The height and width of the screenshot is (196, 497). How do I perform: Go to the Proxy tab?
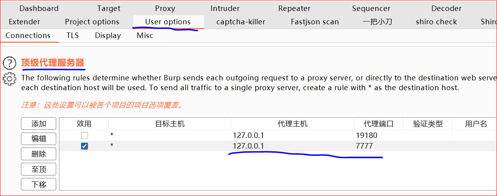165,8
